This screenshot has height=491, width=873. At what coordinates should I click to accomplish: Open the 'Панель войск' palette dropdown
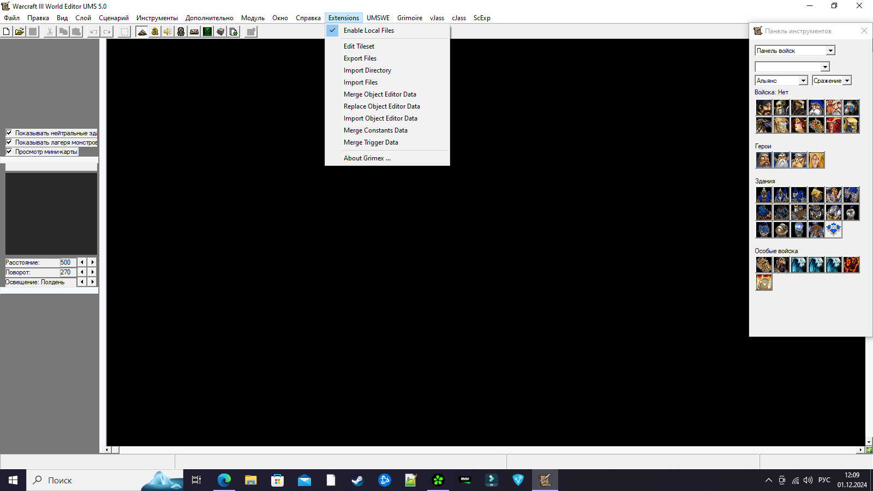[830, 51]
